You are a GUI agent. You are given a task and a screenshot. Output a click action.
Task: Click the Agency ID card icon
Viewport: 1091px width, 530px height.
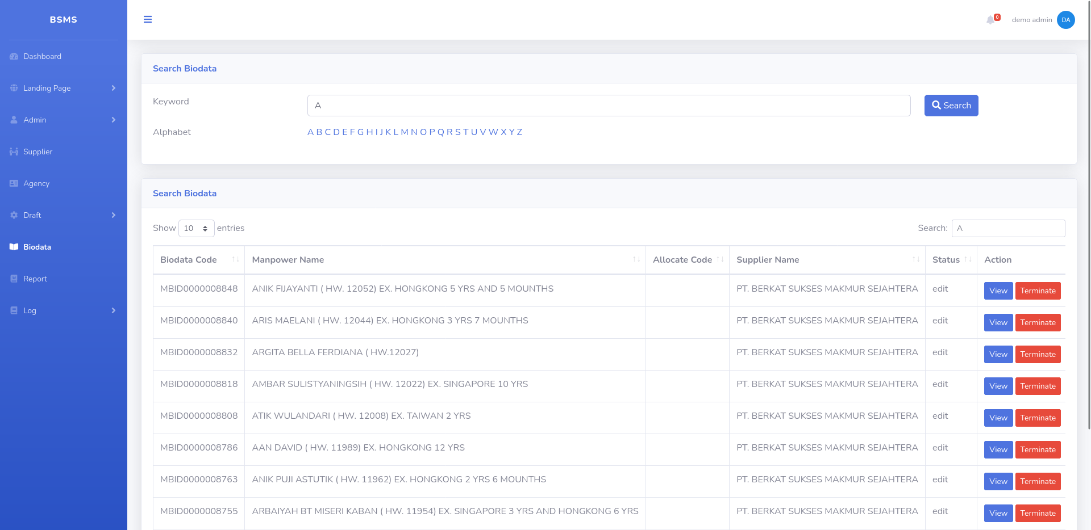14,183
